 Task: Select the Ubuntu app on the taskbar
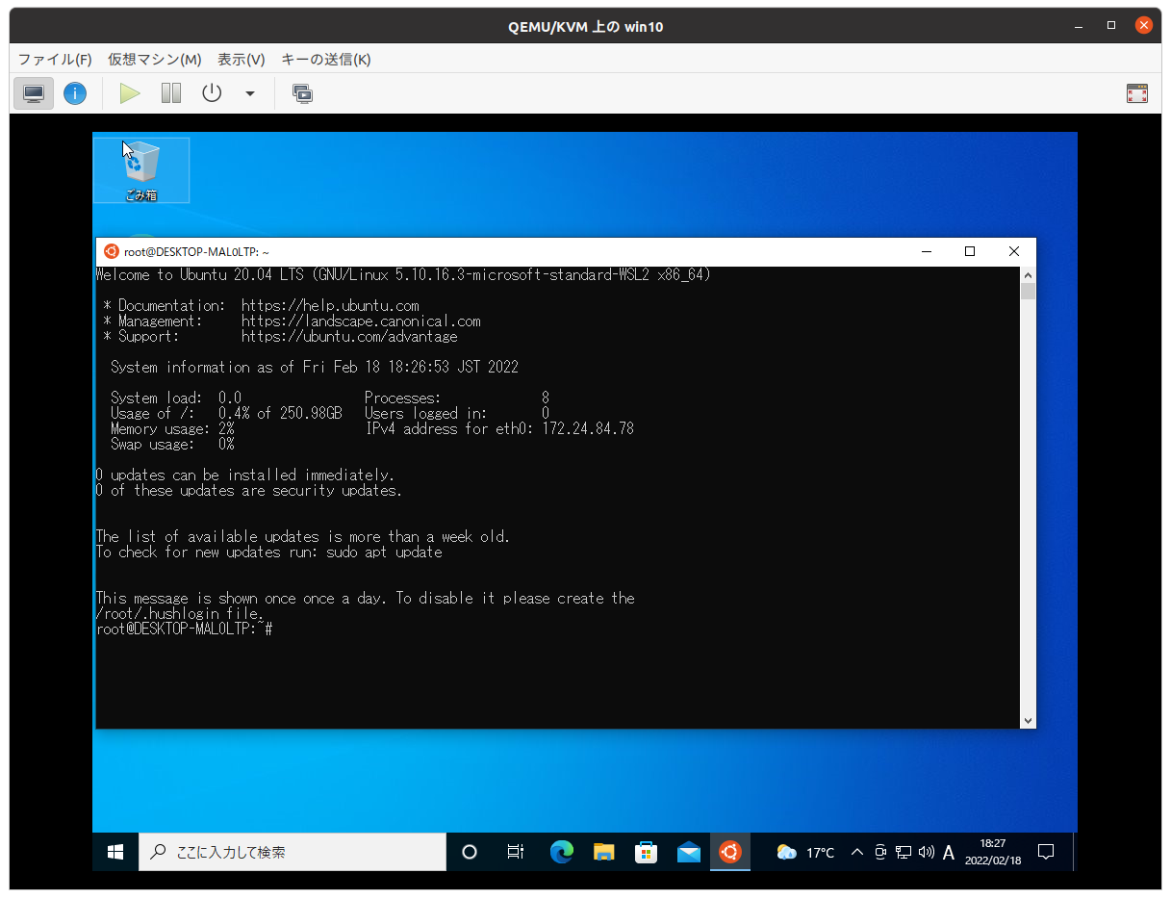730,852
